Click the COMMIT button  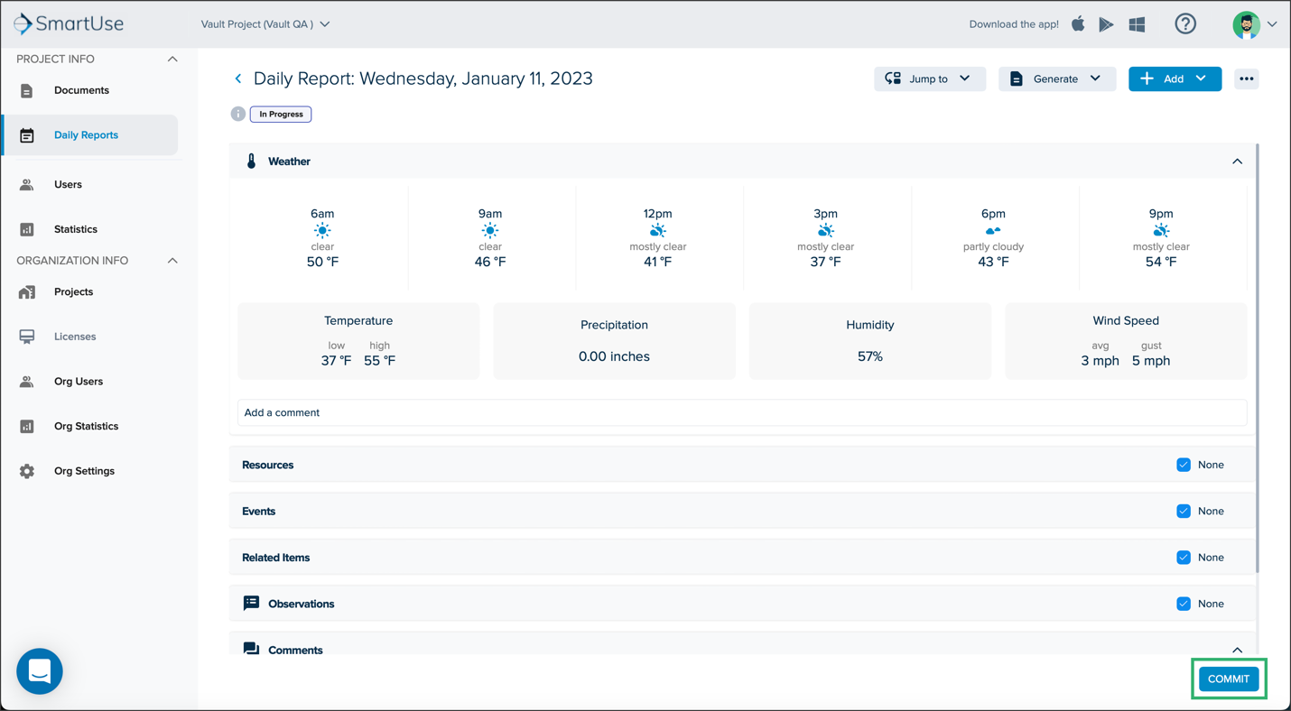point(1229,679)
